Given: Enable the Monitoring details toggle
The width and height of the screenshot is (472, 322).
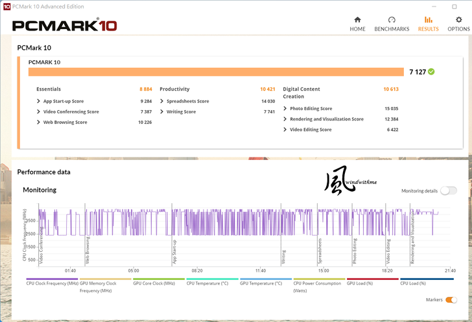Looking at the screenshot, I should tap(448, 190).
